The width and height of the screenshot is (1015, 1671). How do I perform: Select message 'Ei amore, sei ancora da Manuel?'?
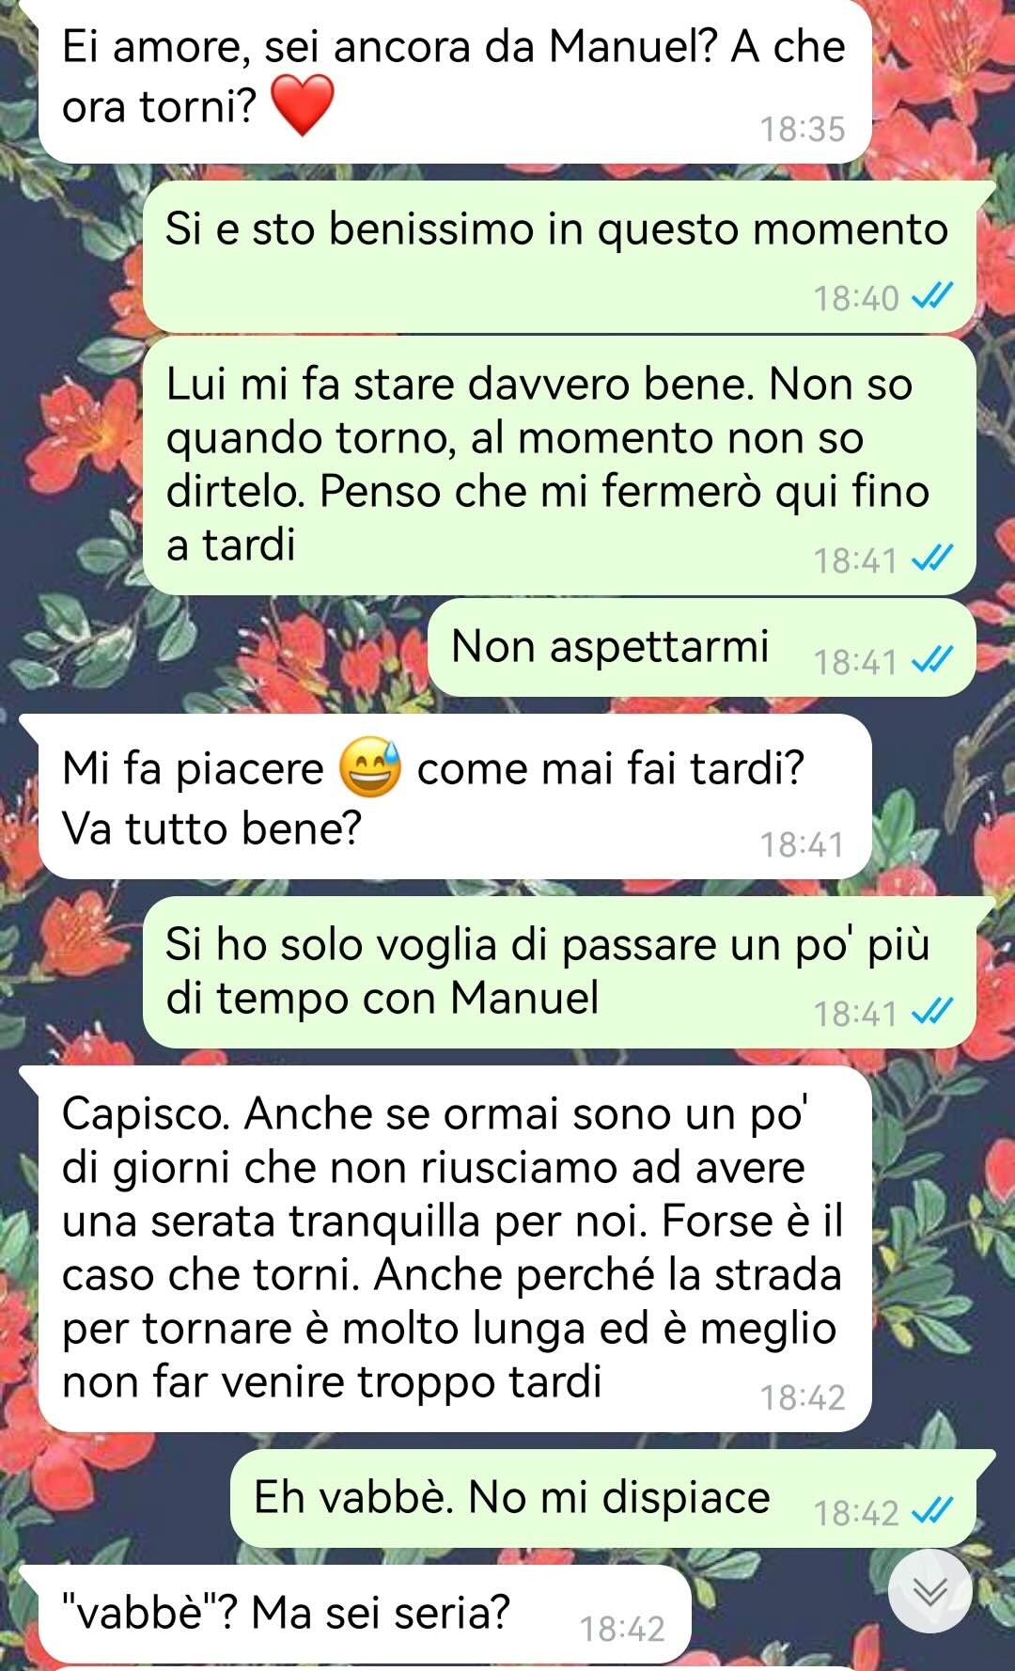coord(455,80)
